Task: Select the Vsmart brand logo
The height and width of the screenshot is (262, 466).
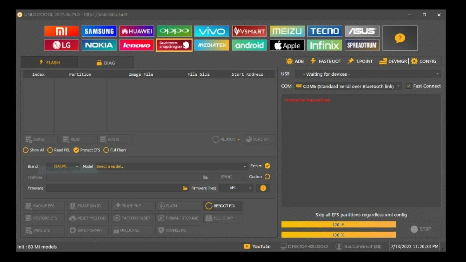Action: [x=249, y=31]
